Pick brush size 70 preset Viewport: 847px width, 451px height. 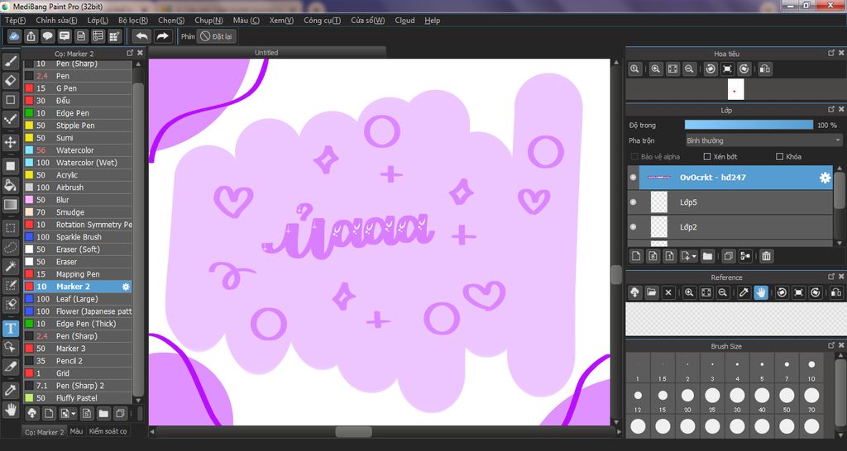pyautogui.click(x=811, y=399)
